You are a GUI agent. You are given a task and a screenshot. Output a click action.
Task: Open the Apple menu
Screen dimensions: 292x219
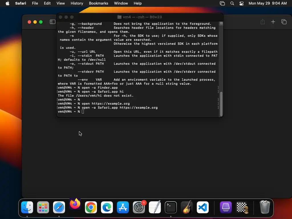pyautogui.click(x=7, y=3)
